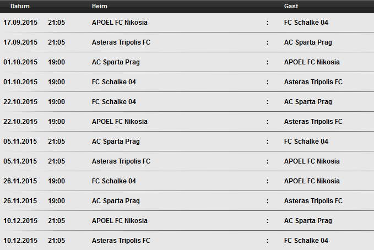Select home FC Schalke 04 on 22.10.2015
The image size is (374, 250).
[113, 102]
